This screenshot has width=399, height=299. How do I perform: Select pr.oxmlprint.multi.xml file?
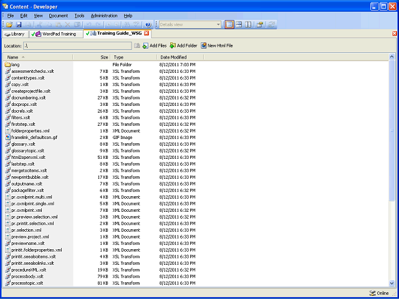(32, 197)
